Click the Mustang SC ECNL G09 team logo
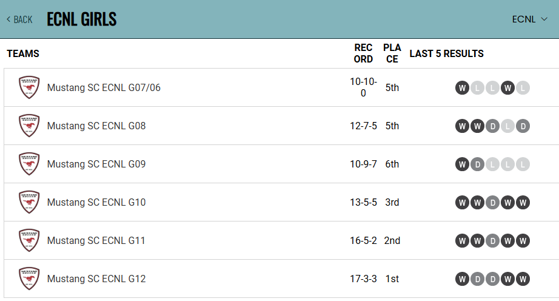559x301 pixels. click(x=29, y=164)
